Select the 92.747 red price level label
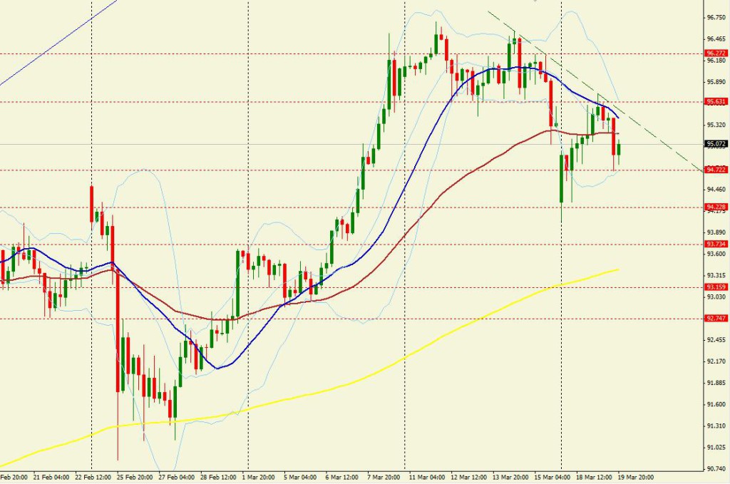730x484 pixels. pos(715,319)
